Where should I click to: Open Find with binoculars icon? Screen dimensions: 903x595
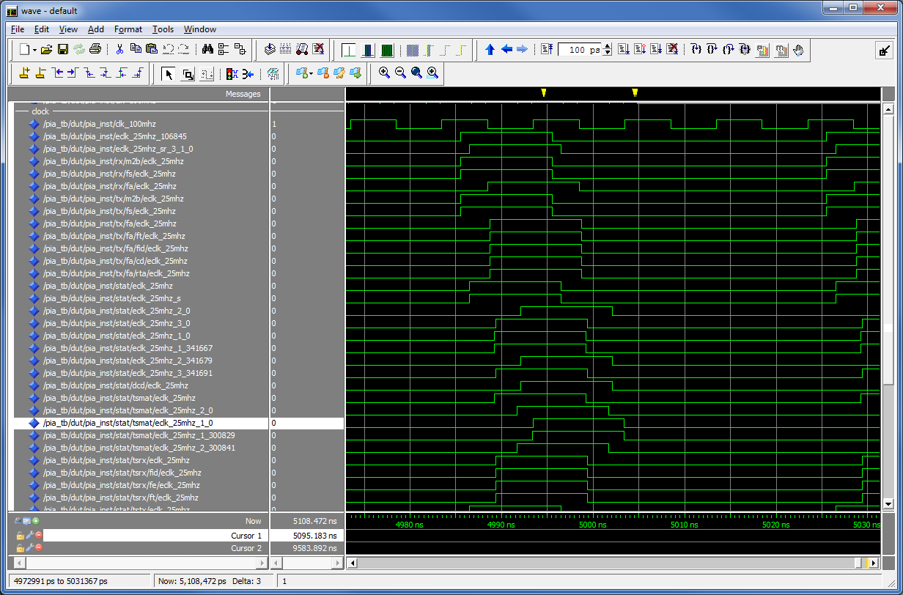(207, 50)
